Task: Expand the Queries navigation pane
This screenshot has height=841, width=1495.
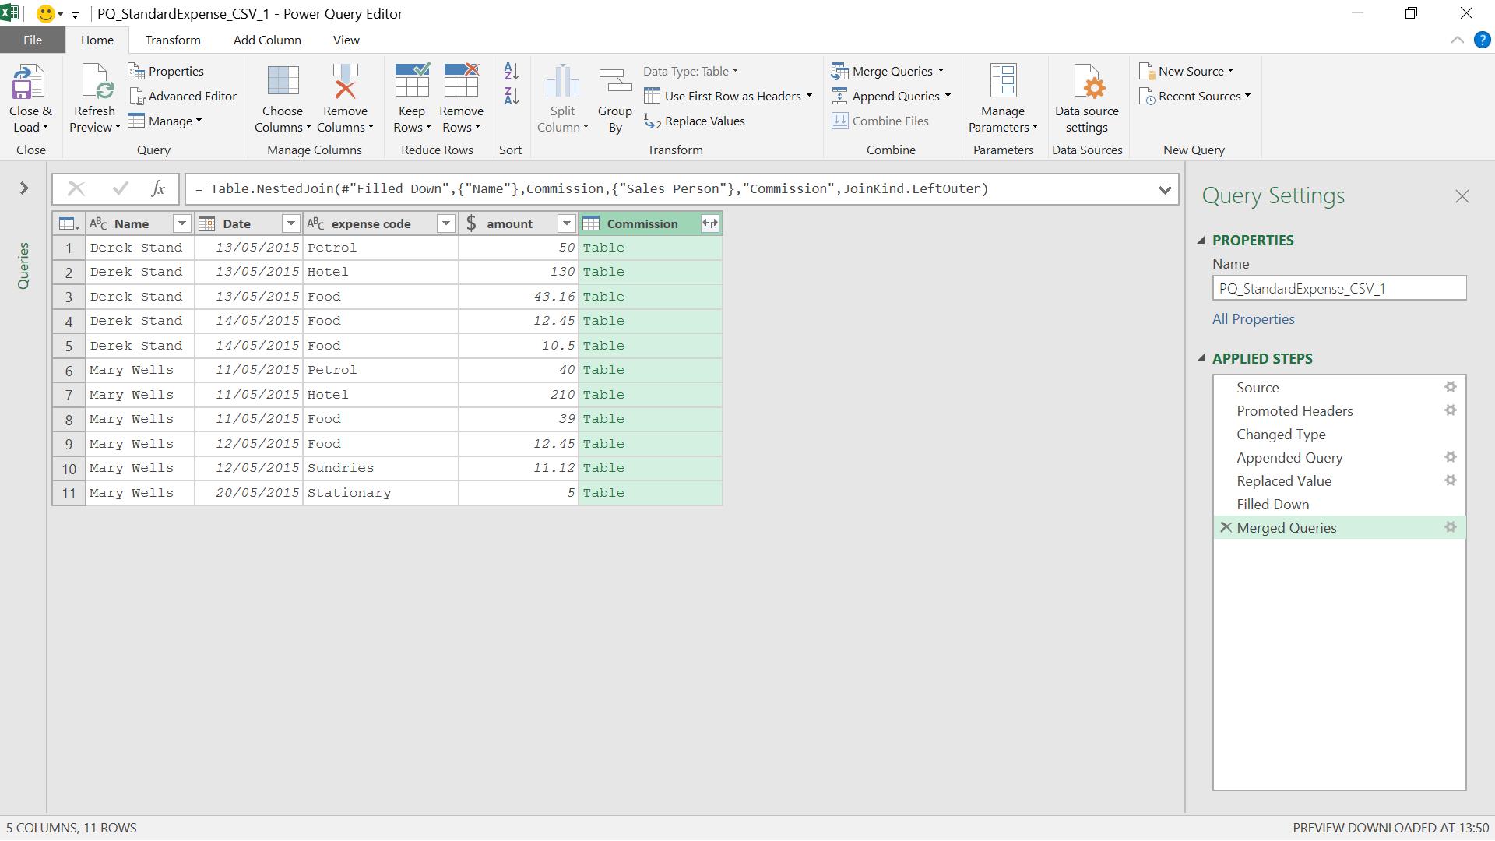Action: pos(24,188)
